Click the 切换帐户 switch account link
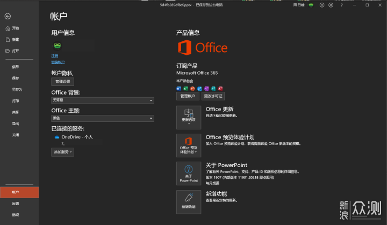Screen dimensions: 387x225 [x=58, y=62]
